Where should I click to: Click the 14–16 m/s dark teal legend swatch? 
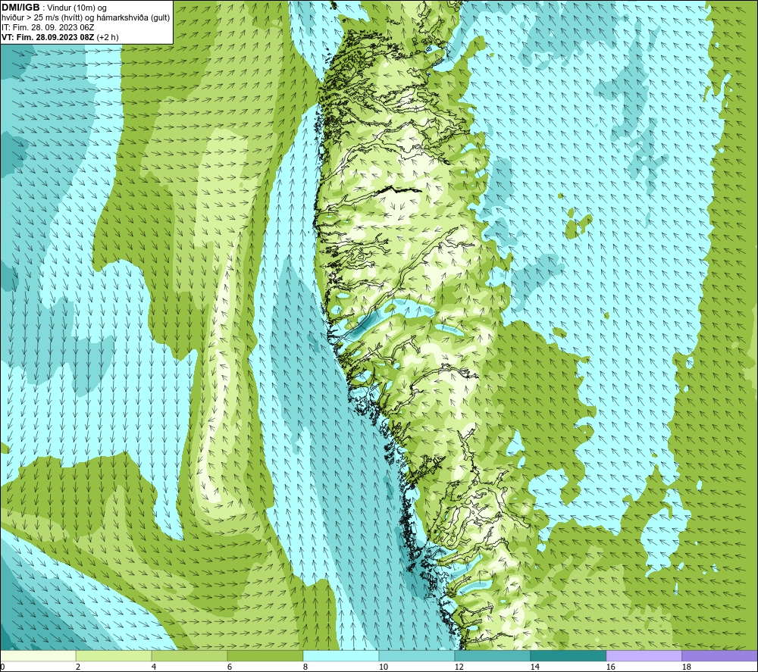568,655
